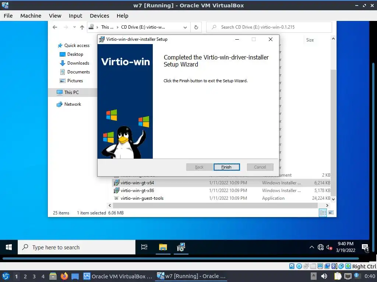Open the Windows clock showing 9:40 PM
Viewport: 377px width, 282px height.
[x=345, y=247]
